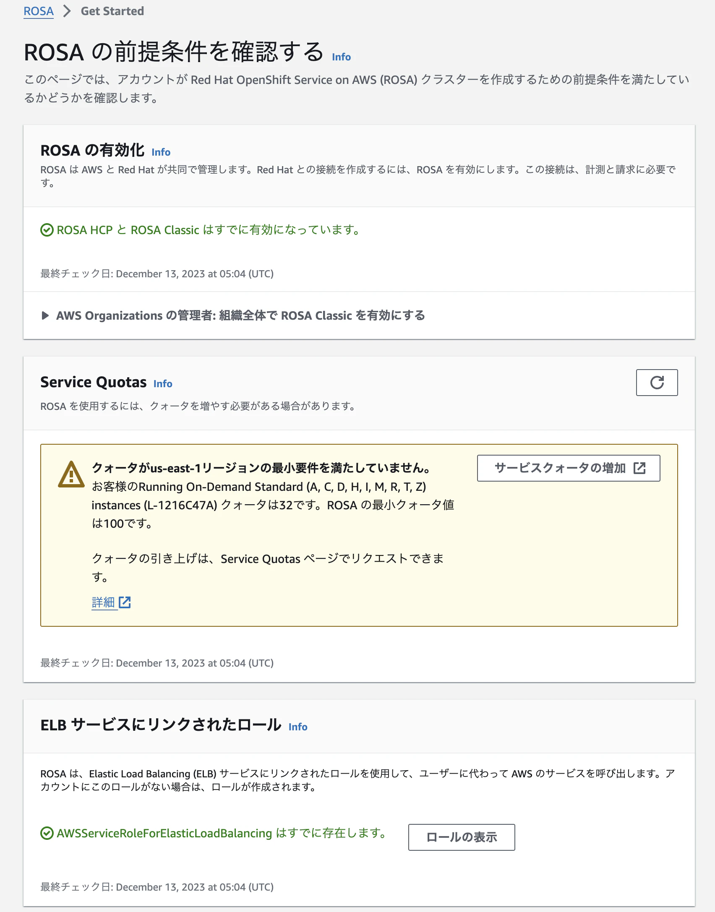Click breadcrumb chevron separator after ROSA

pyautogui.click(x=67, y=11)
